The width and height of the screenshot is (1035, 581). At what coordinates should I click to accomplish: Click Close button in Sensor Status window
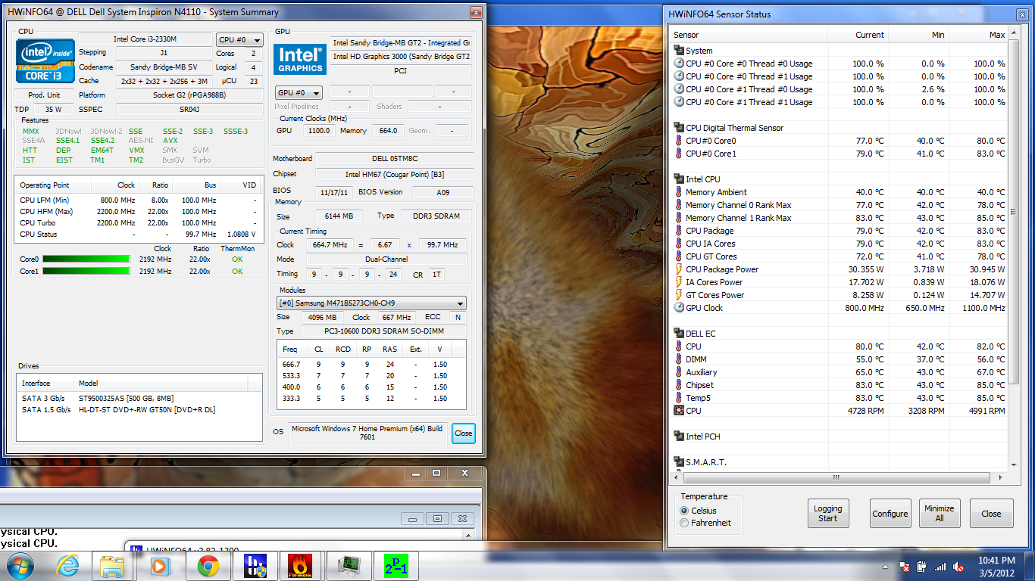tap(991, 514)
